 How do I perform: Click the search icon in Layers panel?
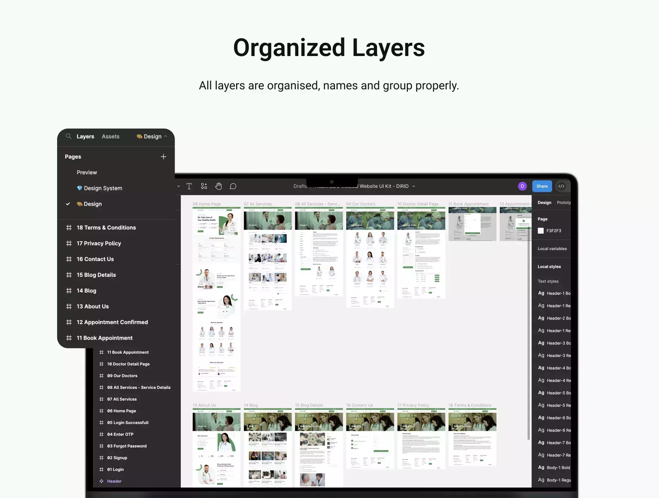click(x=68, y=136)
